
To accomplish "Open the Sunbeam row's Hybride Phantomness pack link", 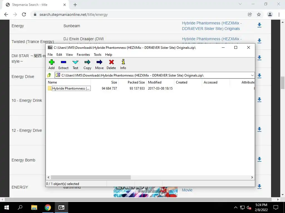I will (212, 26).
